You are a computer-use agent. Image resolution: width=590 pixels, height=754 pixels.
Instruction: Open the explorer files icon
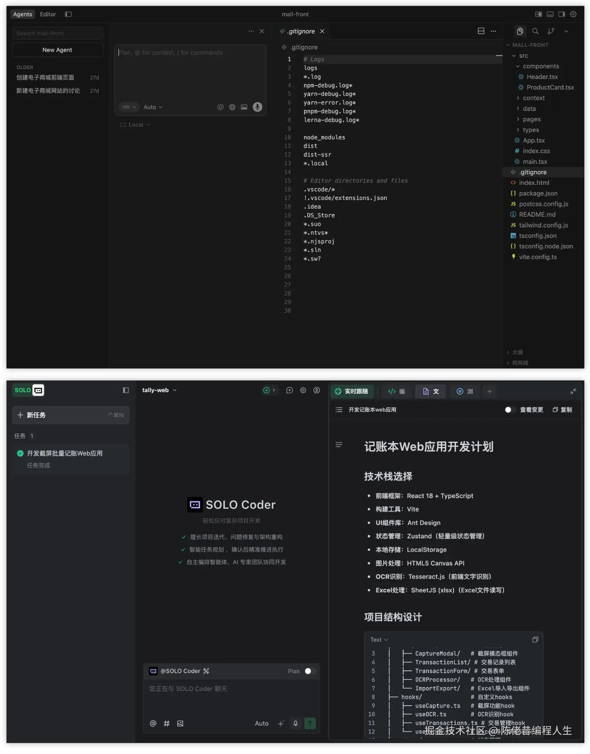520,31
